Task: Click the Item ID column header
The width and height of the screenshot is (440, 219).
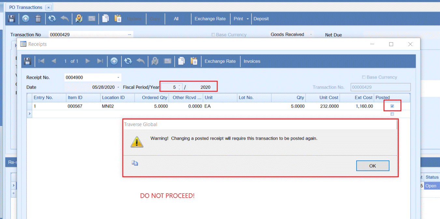Action: (x=75, y=97)
